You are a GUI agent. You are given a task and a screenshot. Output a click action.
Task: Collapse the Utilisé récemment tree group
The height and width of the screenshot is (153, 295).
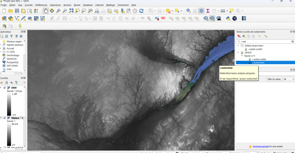point(238,46)
